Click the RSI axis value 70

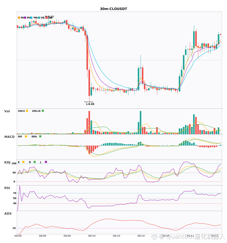(x=15, y=193)
